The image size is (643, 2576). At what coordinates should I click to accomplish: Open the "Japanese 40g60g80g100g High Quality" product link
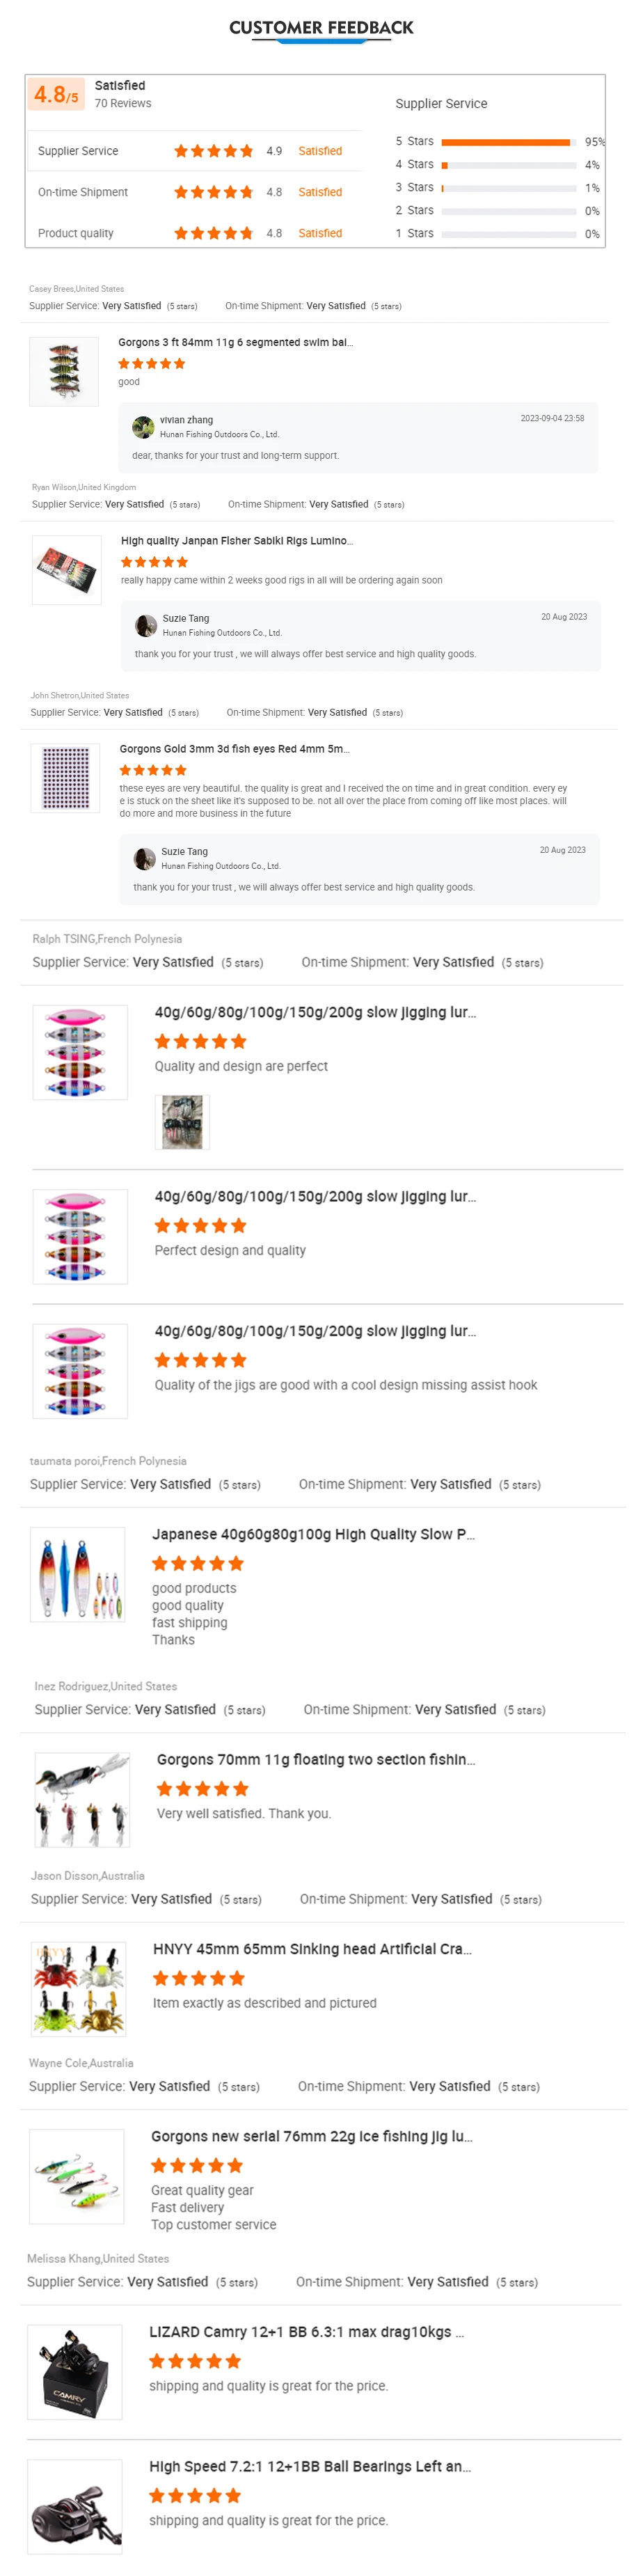pos(313,1533)
